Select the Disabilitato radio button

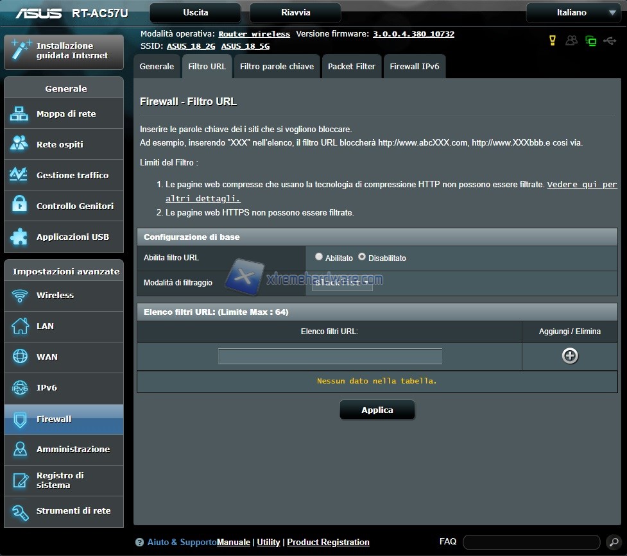(x=362, y=257)
